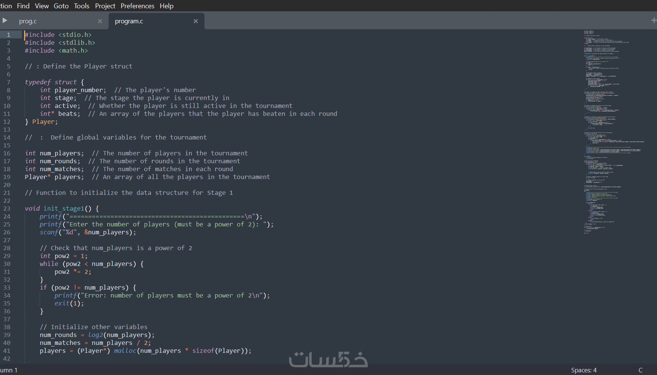Open the Preferences menu
Viewport: 657px width, 375px height.
(x=137, y=6)
